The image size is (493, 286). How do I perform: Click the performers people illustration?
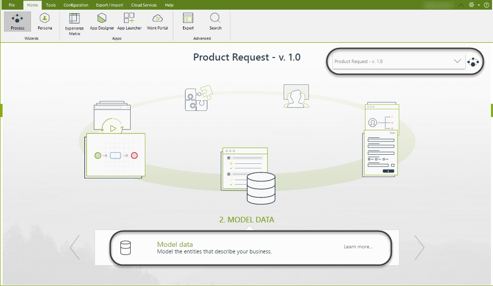(296, 96)
